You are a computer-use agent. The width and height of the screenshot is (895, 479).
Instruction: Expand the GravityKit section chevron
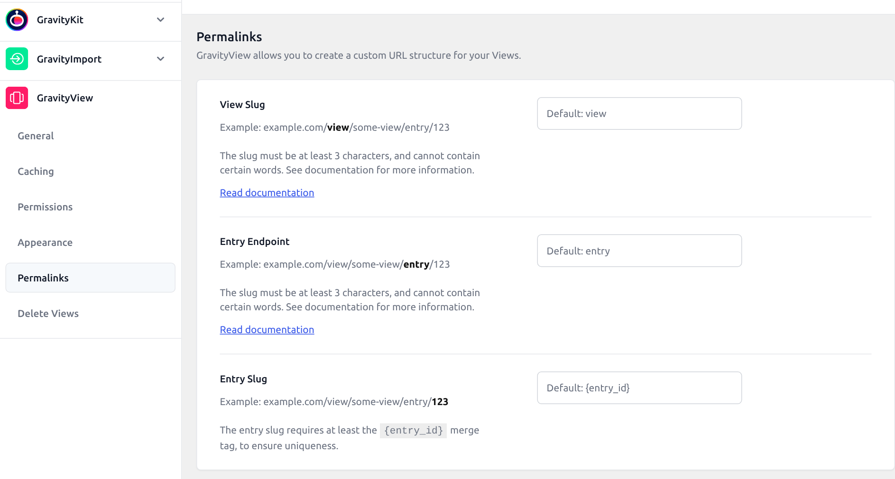(160, 20)
